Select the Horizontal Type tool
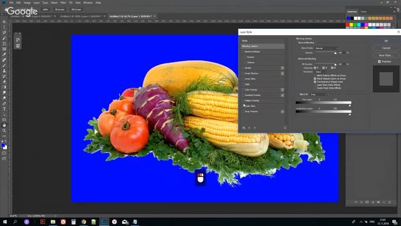Image resolution: width=401 pixels, height=226 pixels. coord(4,109)
